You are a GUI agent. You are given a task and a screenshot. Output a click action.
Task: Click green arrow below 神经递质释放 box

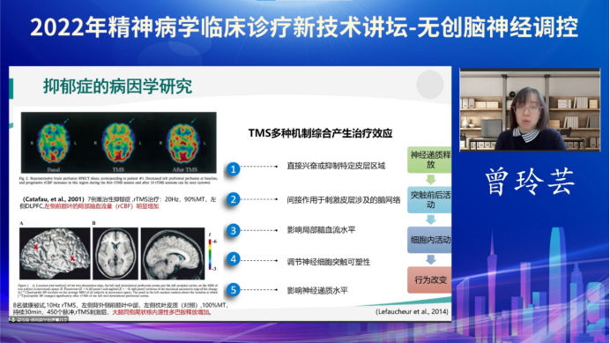(x=430, y=180)
